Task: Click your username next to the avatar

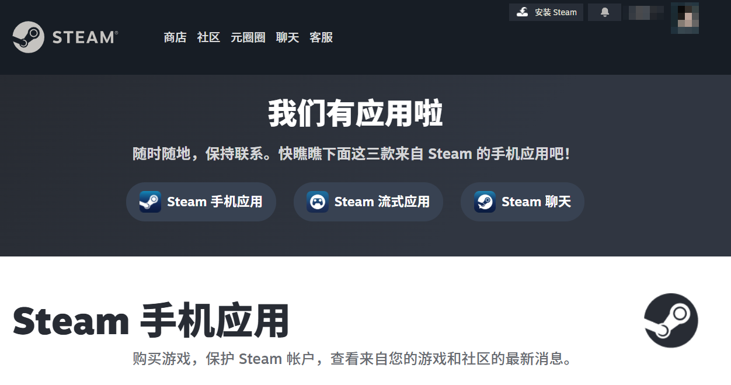Action: click(645, 13)
